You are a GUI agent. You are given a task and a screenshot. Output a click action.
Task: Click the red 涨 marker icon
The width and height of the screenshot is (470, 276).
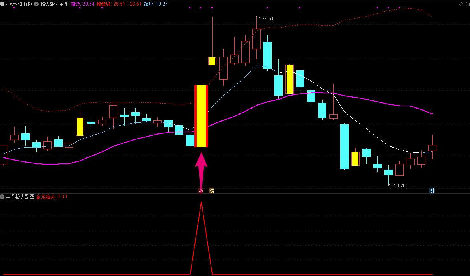coord(201,191)
